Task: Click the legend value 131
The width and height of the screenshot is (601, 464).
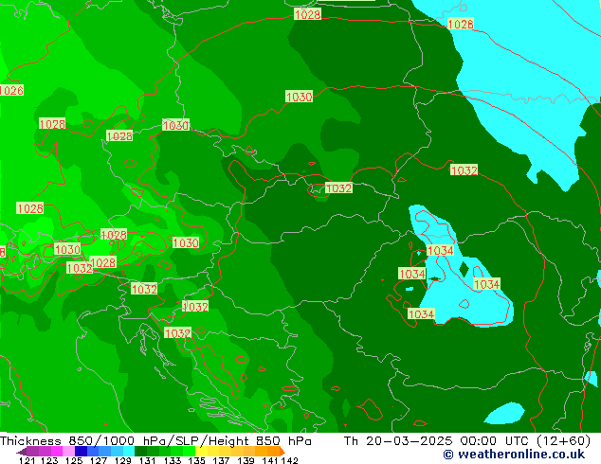Action: [148, 460]
